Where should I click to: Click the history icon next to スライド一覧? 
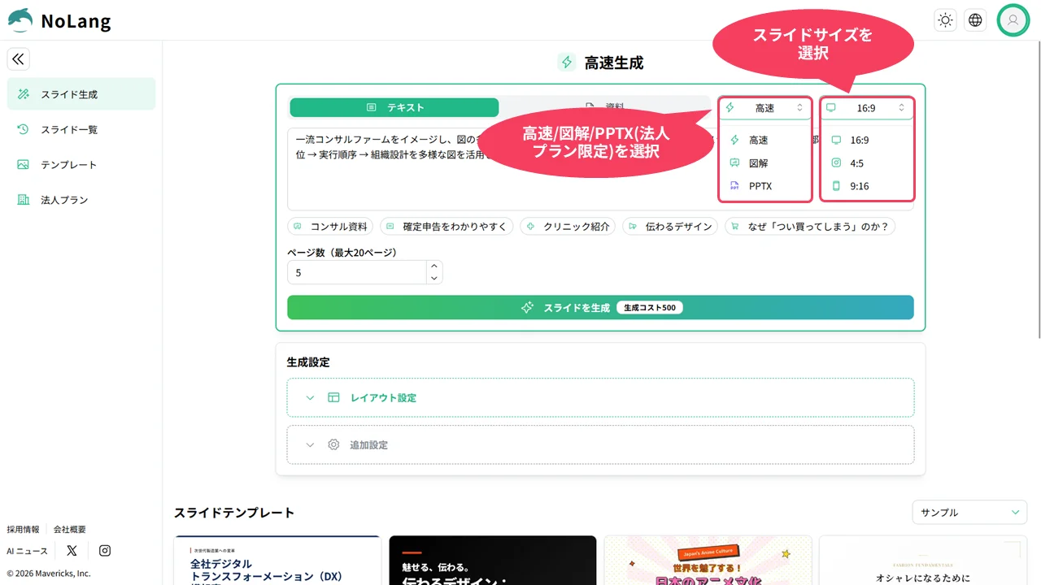point(24,129)
